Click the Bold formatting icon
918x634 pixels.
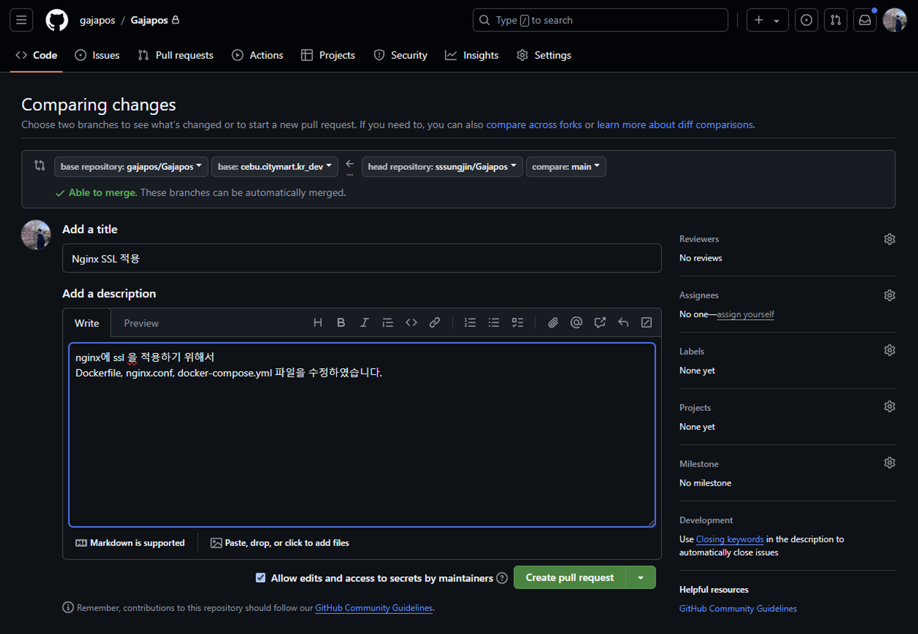(x=341, y=323)
